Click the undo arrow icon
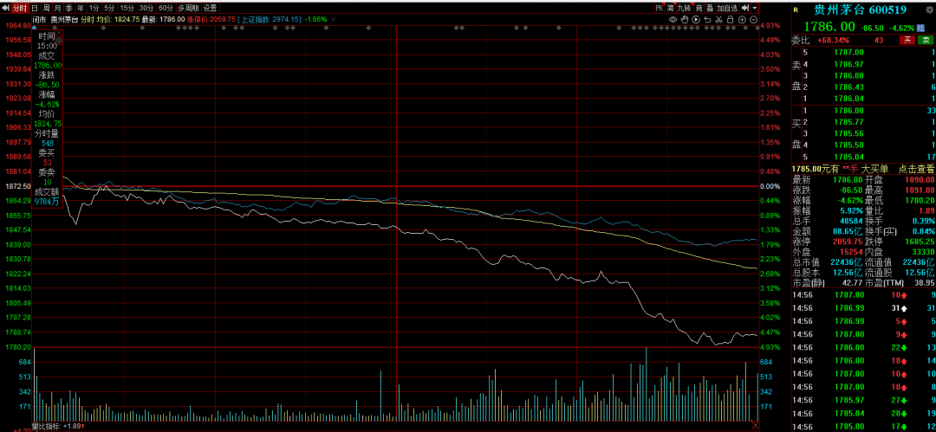The image size is (936, 432). 707,19
